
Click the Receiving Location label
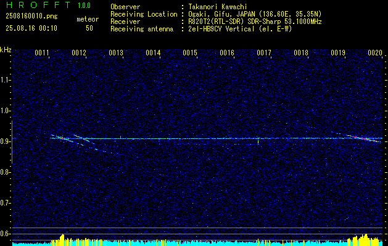coord(144,14)
